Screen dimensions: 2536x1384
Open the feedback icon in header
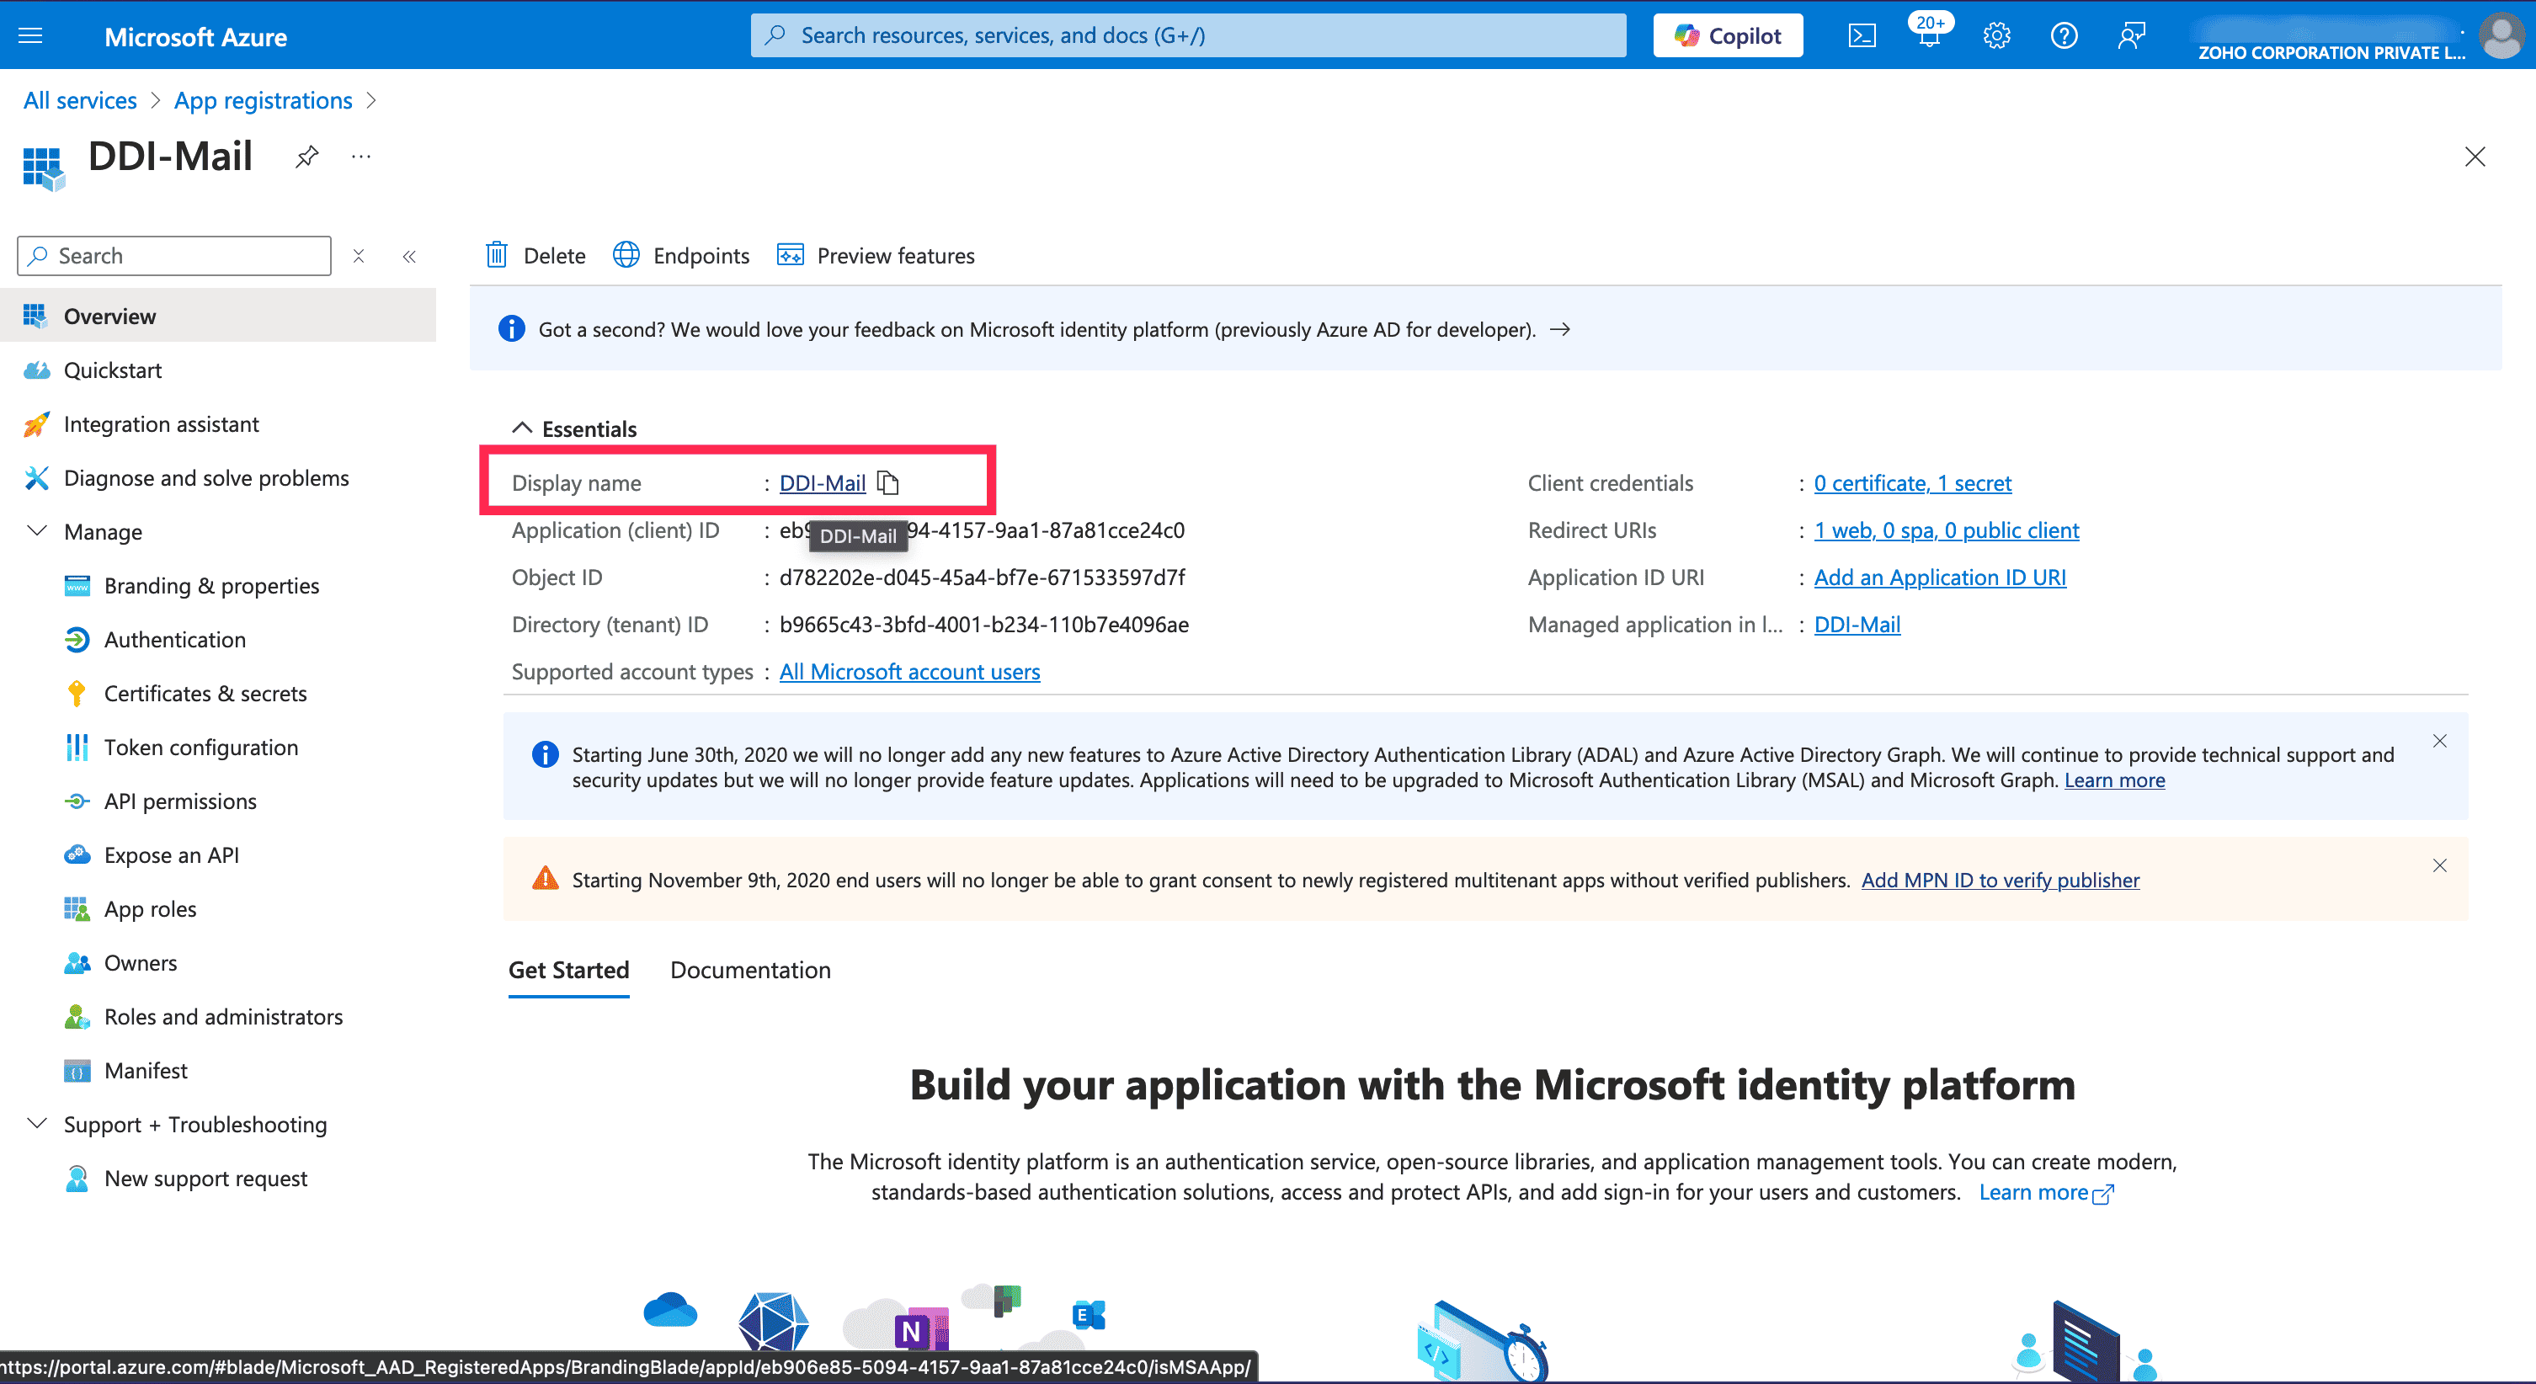tap(2130, 36)
